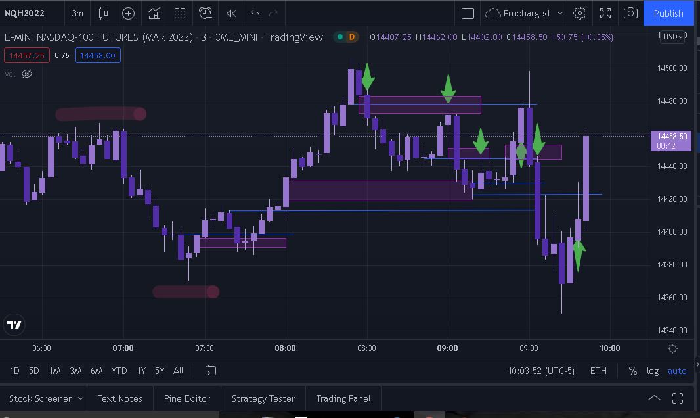Take a chart snapshot with camera
700x418 pixels.
pos(630,13)
